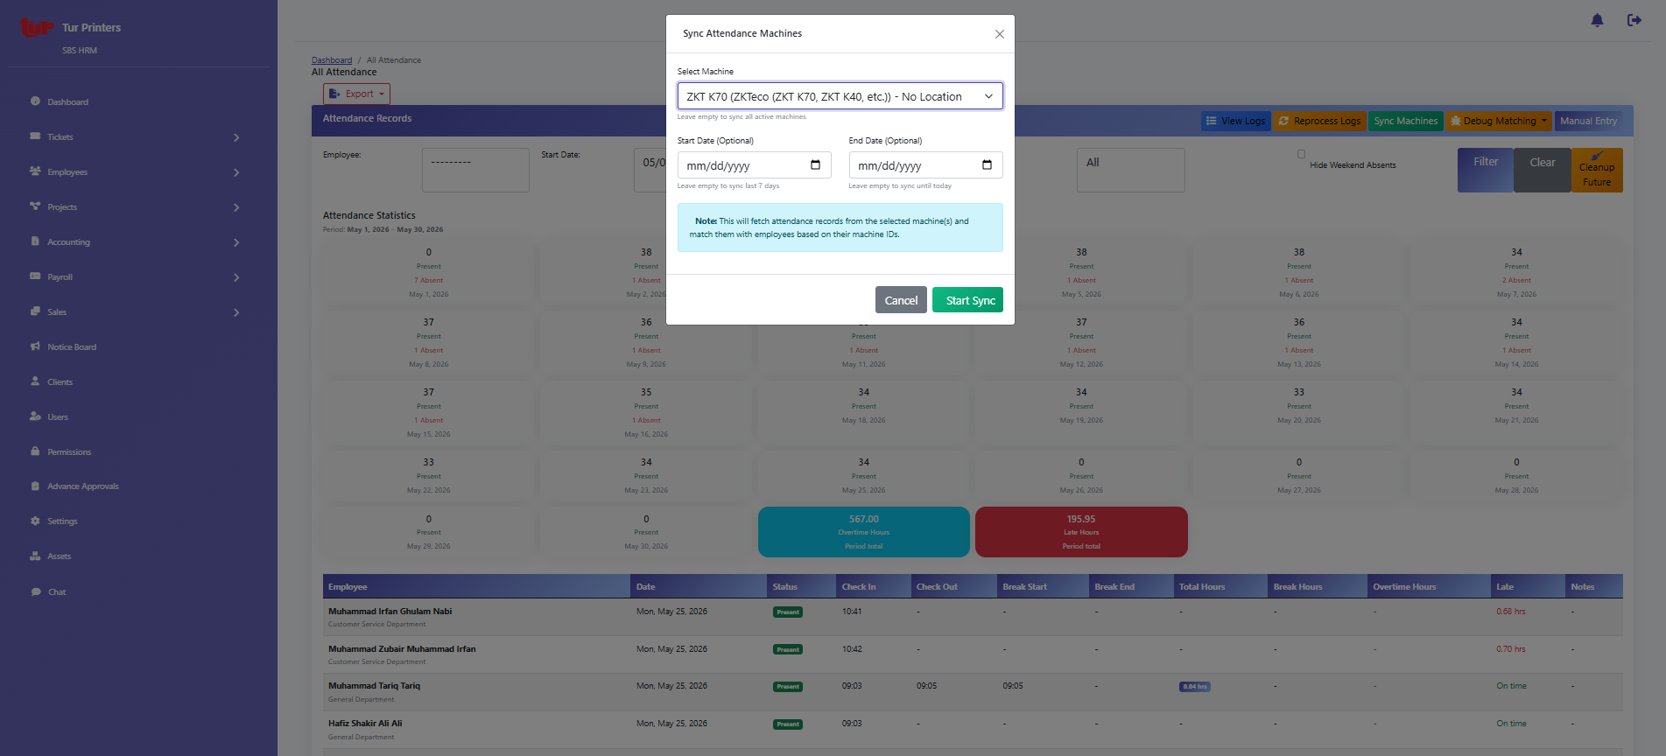
Task: Open the calendar picker for End Date (Optional)
Action: coord(987,165)
